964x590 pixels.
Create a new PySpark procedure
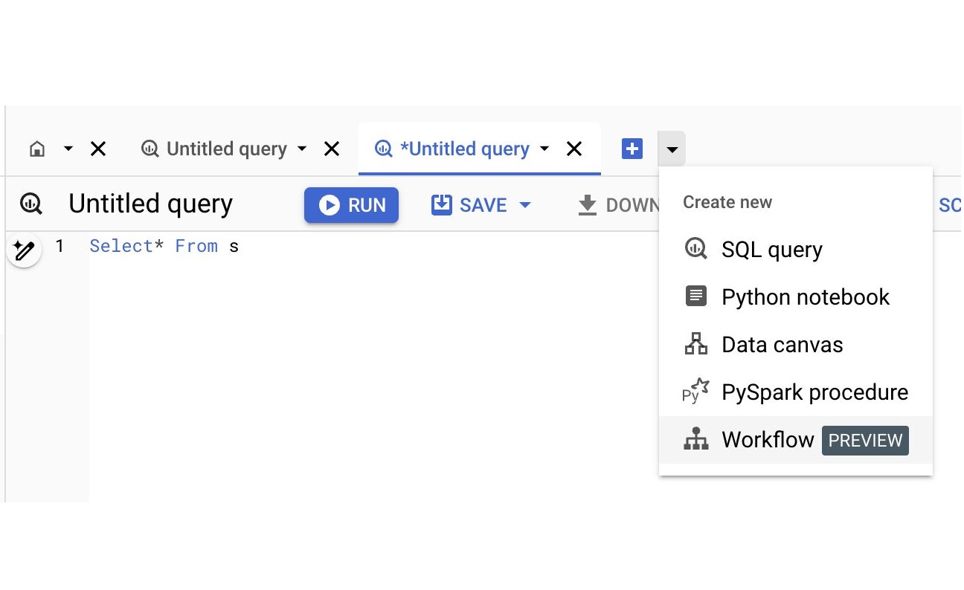pyautogui.click(x=814, y=392)
